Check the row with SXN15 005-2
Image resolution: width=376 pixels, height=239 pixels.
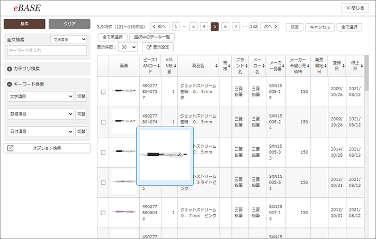click(103, 122)
